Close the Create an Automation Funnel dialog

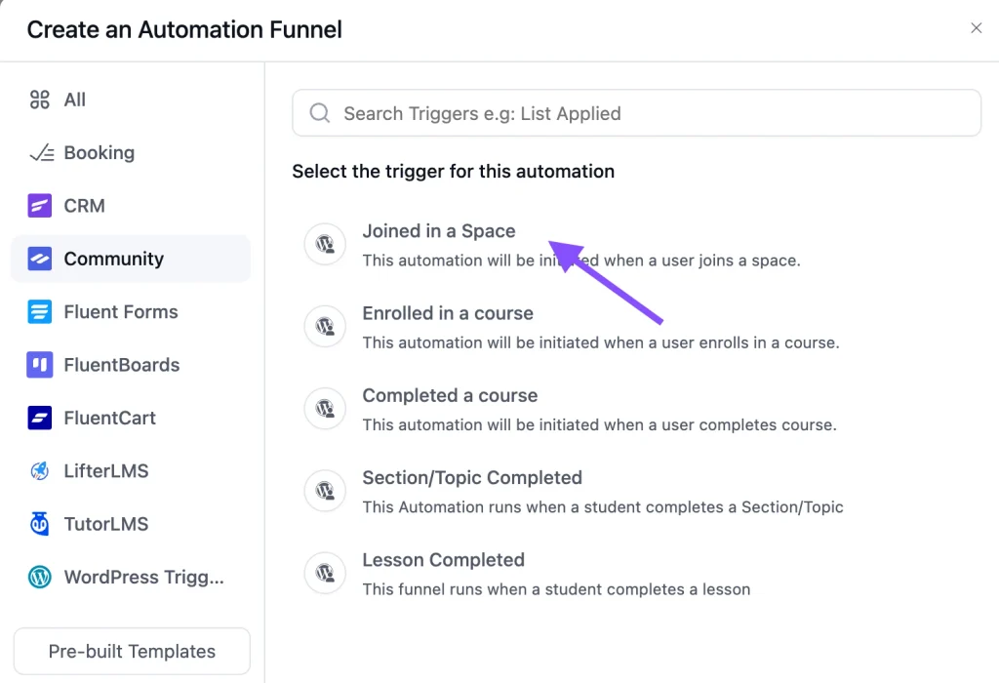tap(976, 28)
